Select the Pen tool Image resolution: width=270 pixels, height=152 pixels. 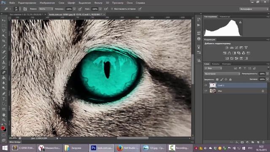[x=4, y=94]
